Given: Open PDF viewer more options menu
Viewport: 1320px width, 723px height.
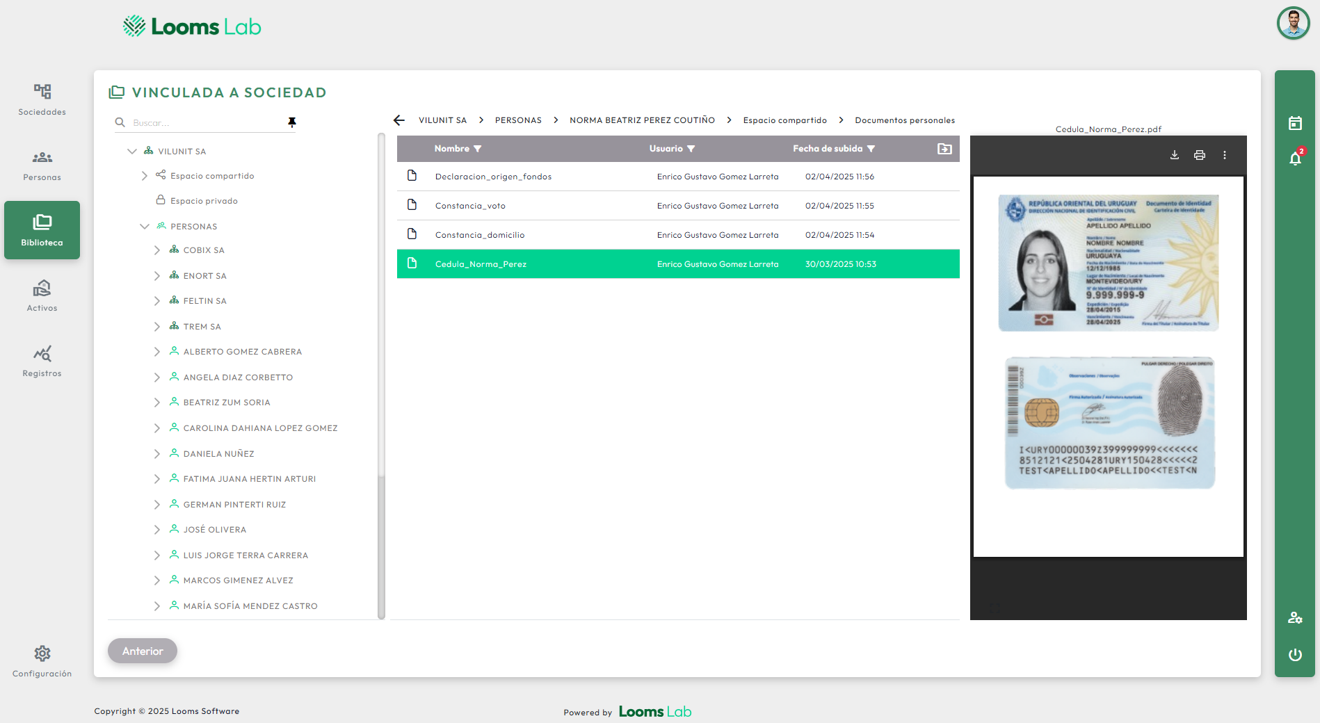Looking at the screenshot, I should (x=1224, y=155).
